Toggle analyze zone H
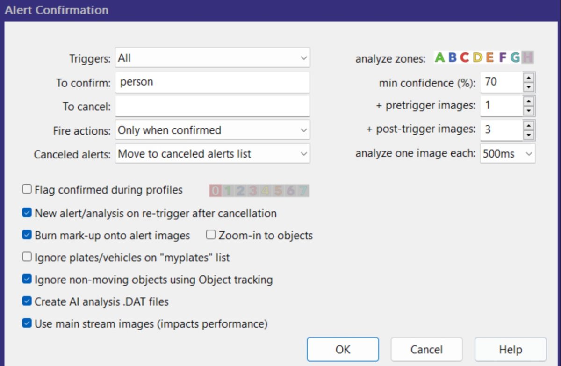 pyautogui.click(x=528, y=57)
